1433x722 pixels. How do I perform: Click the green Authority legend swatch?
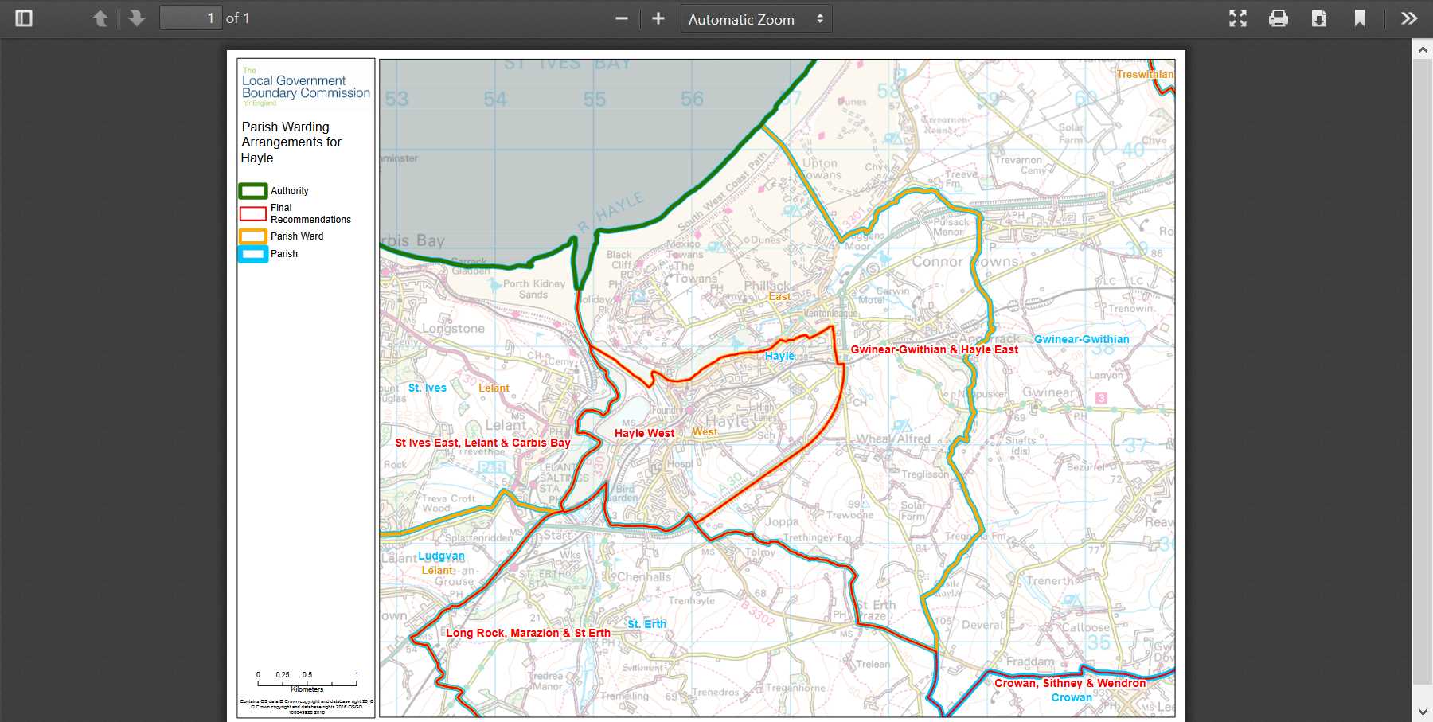pos(253,191)
